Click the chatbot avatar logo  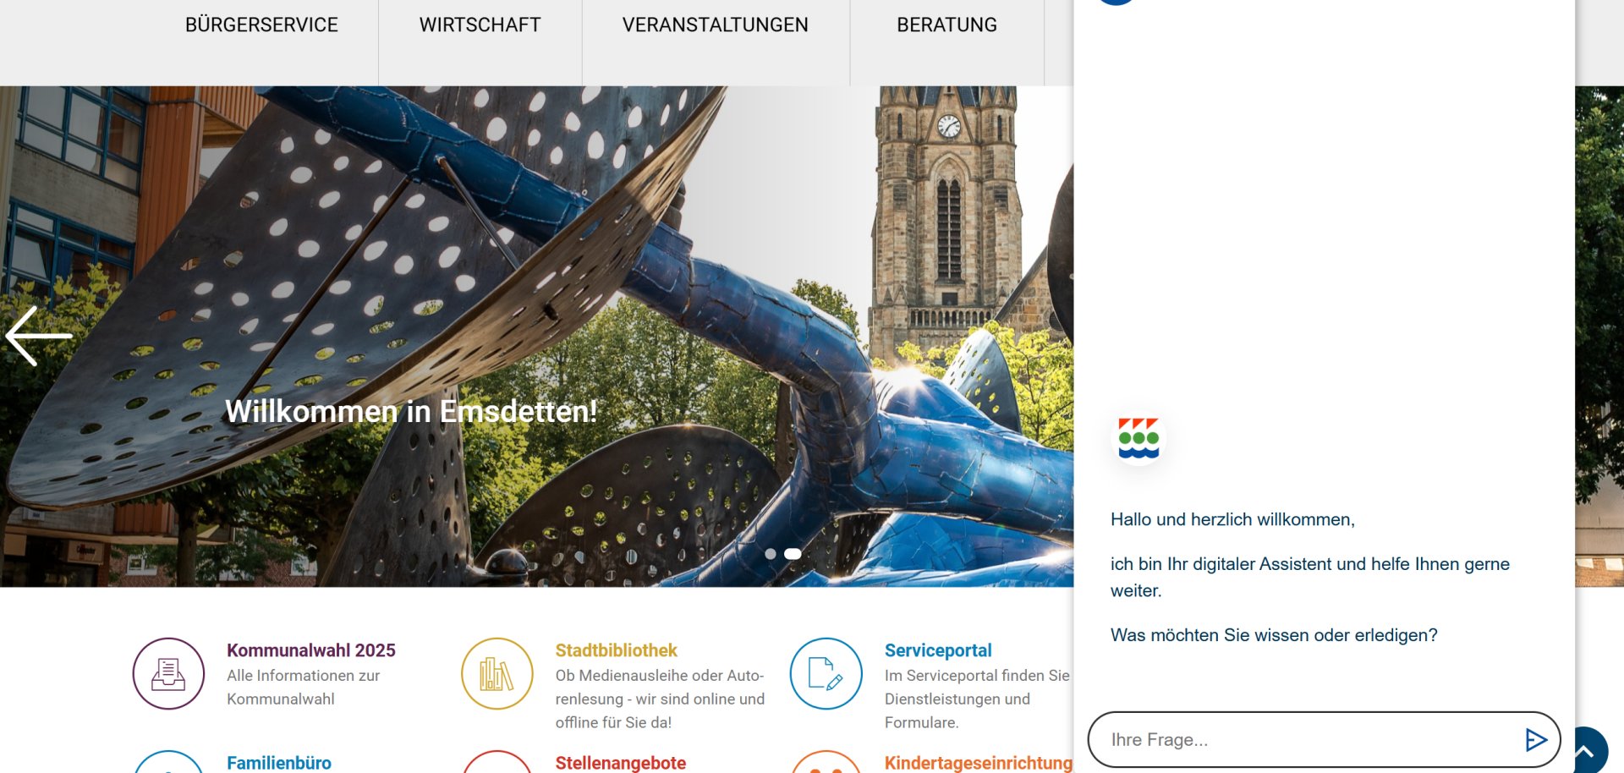1138,438
